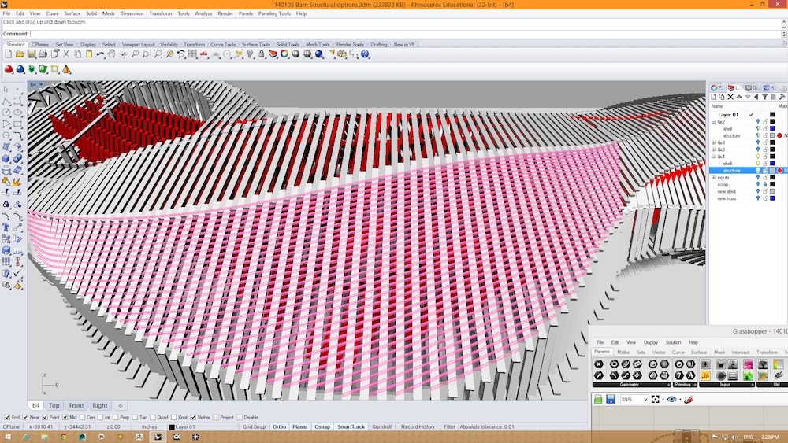This screenshot has height=443, width=788.
Task: Click the red shaded sphere icon
Action: [x=9, y=69]
